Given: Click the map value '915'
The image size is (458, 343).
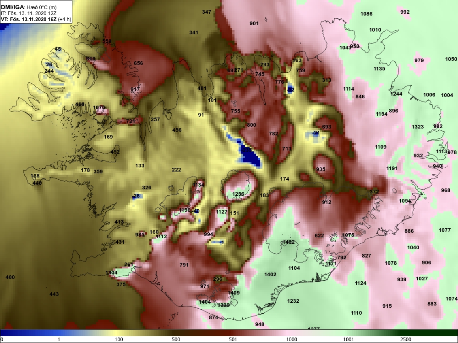Looking at the screenshot, I should pyautogui.click(x=387, y=306).
